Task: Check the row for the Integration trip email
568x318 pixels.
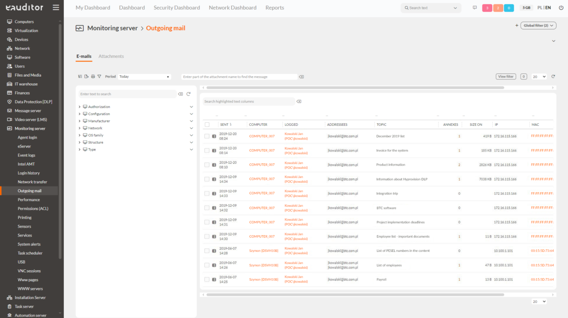Action: [207, 193]
